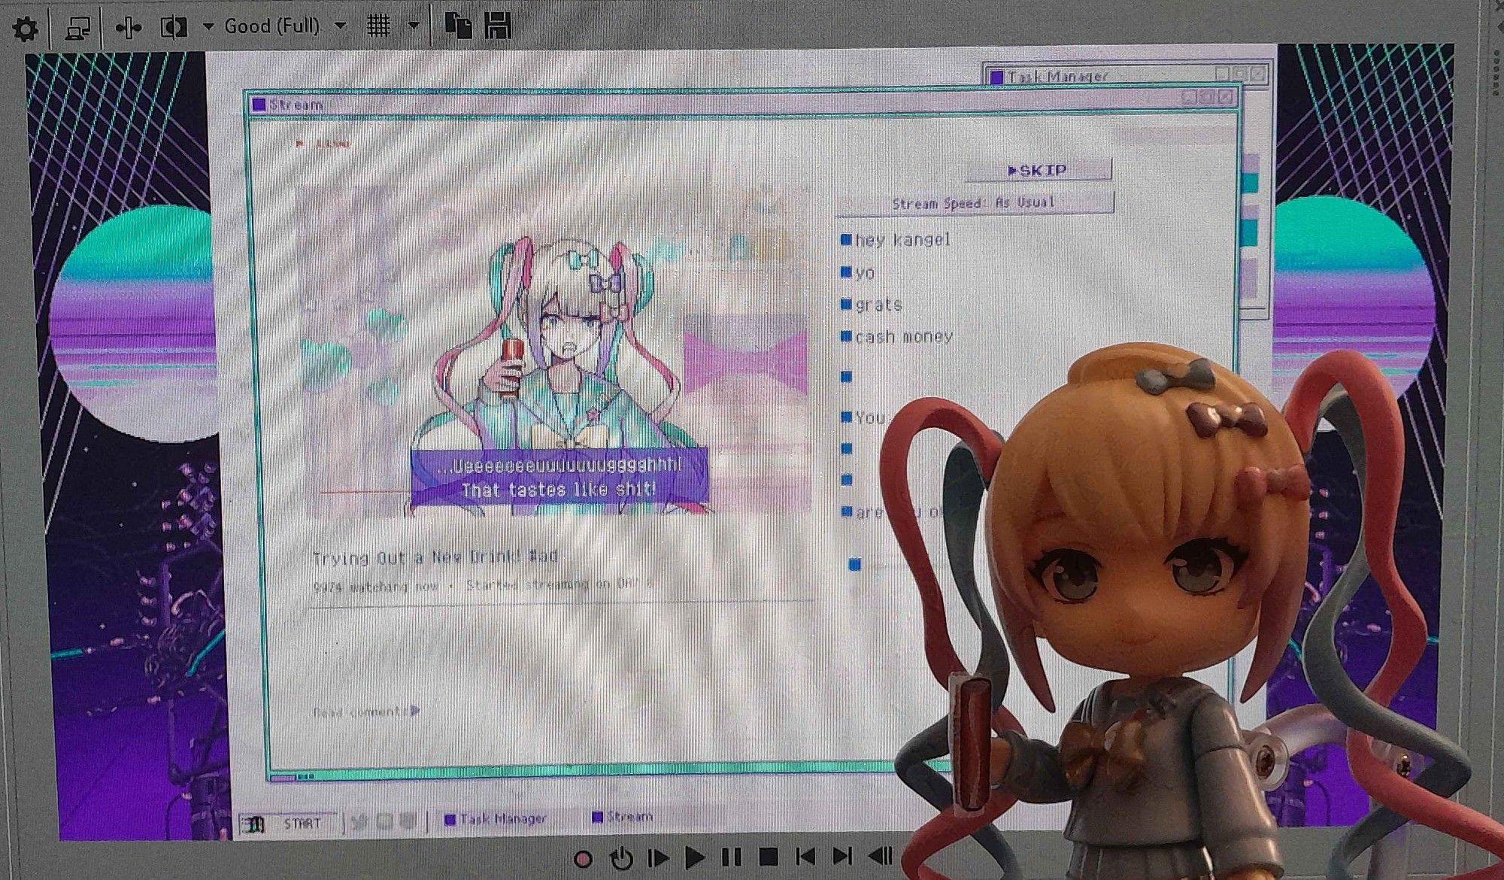Click the red record button
Screen dimensions: 1504x880
pyautogui.click(x=583, y=858)
